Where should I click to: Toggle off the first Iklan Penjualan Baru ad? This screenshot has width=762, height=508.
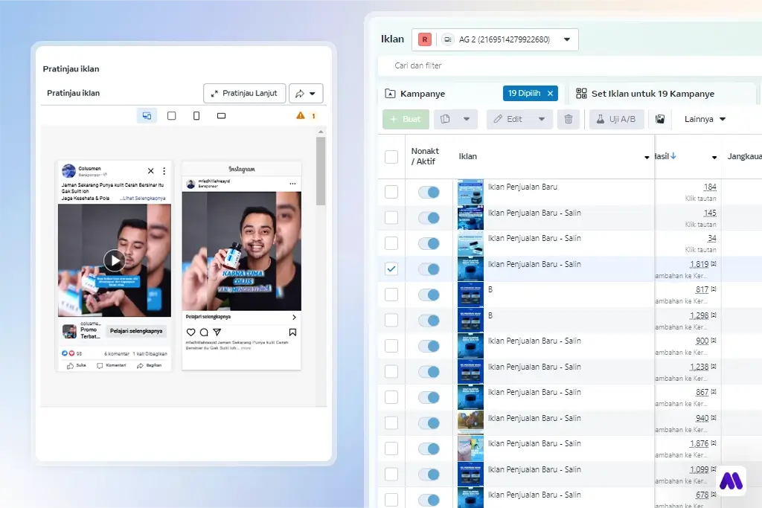coord(429,193)
